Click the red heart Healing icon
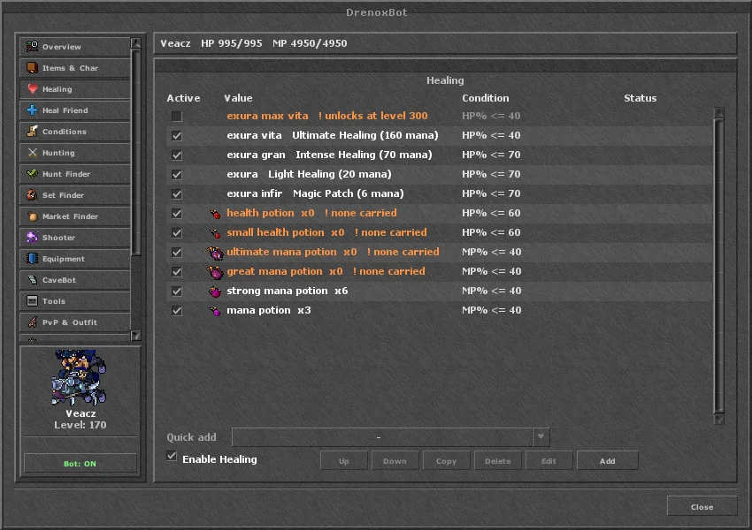Viewport: 752px width, 530px height. point(32,88)
